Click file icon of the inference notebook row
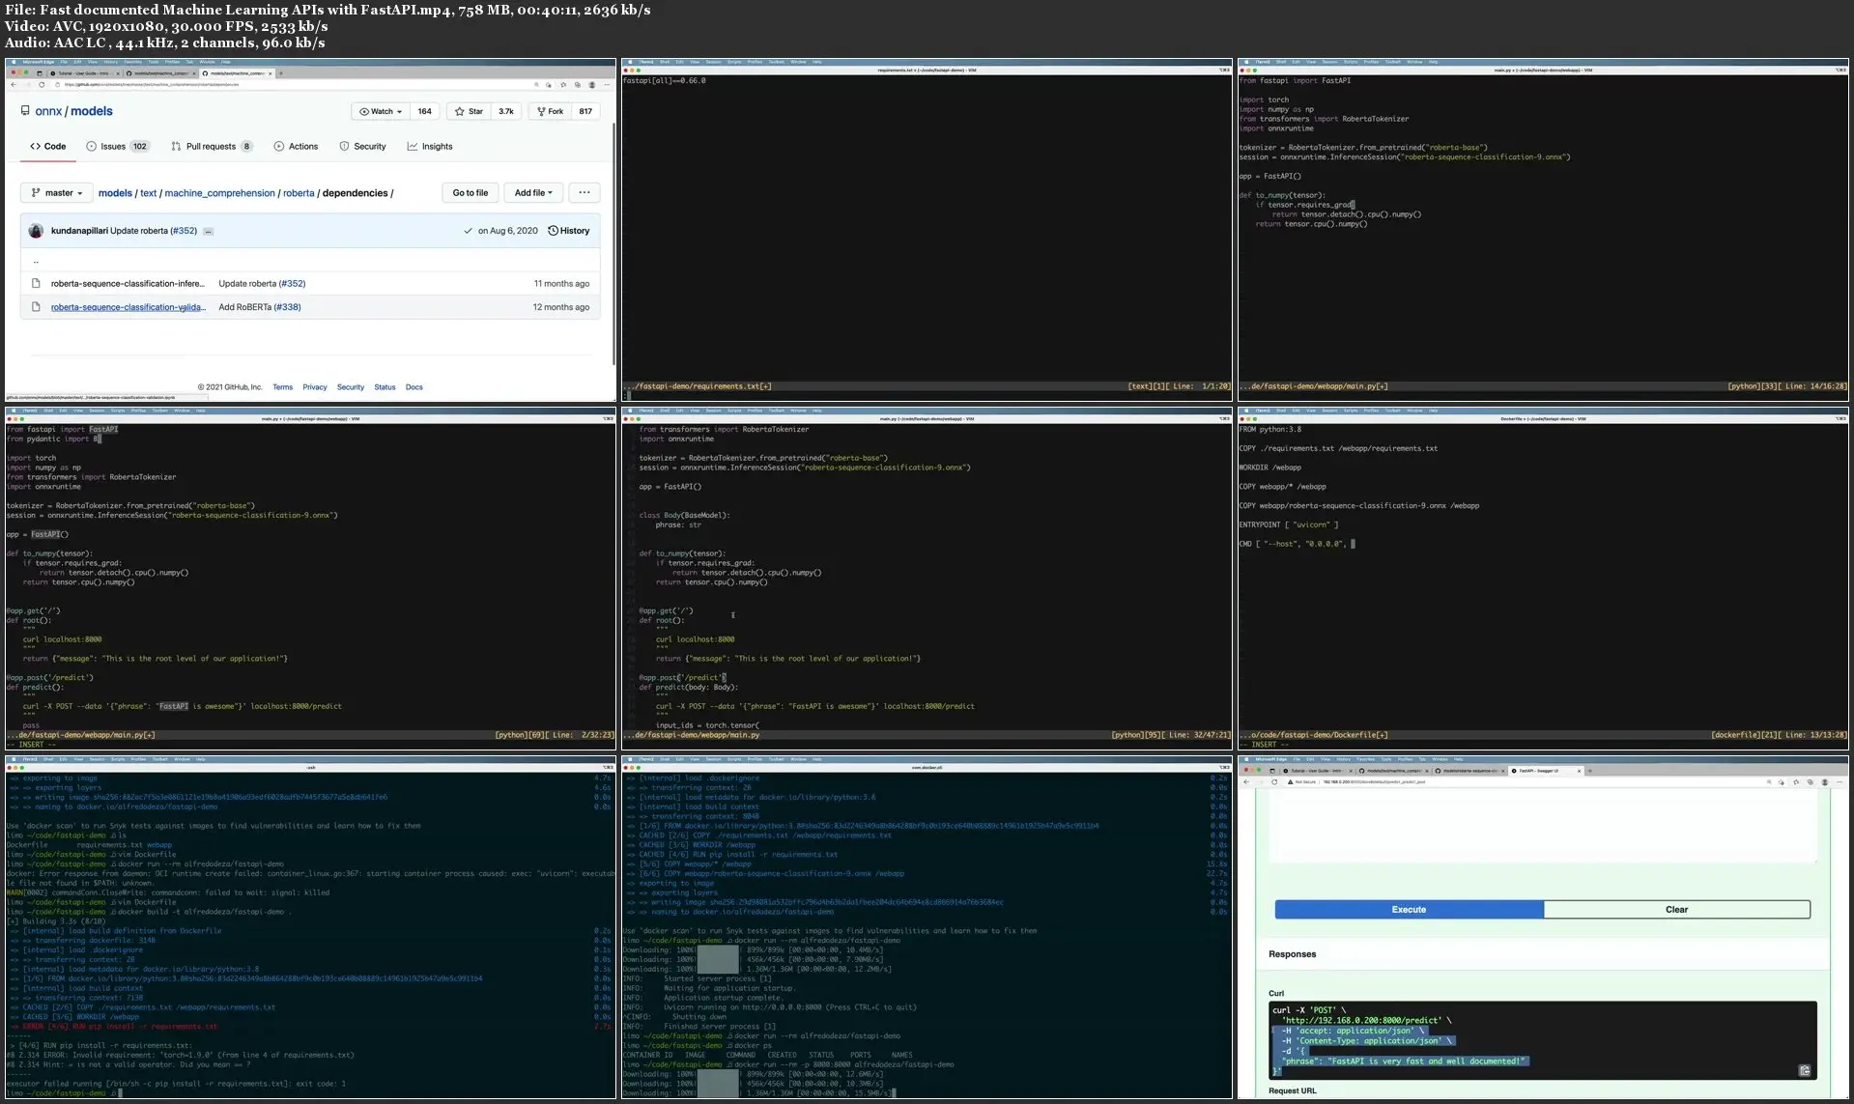 point(36,284)
